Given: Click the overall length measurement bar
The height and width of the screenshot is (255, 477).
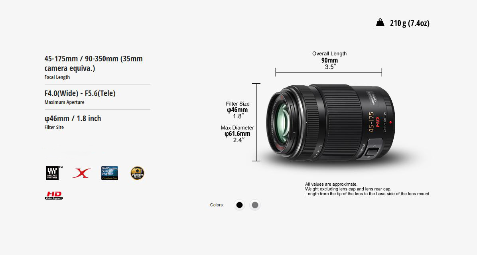Looking at the screenshot, I should (329, 73).
